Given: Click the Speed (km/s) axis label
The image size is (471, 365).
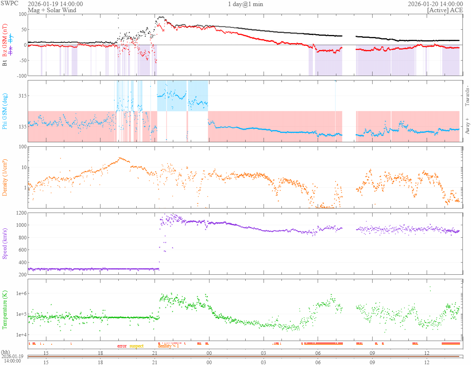Looking at the screenshot, I should point(5,243).
